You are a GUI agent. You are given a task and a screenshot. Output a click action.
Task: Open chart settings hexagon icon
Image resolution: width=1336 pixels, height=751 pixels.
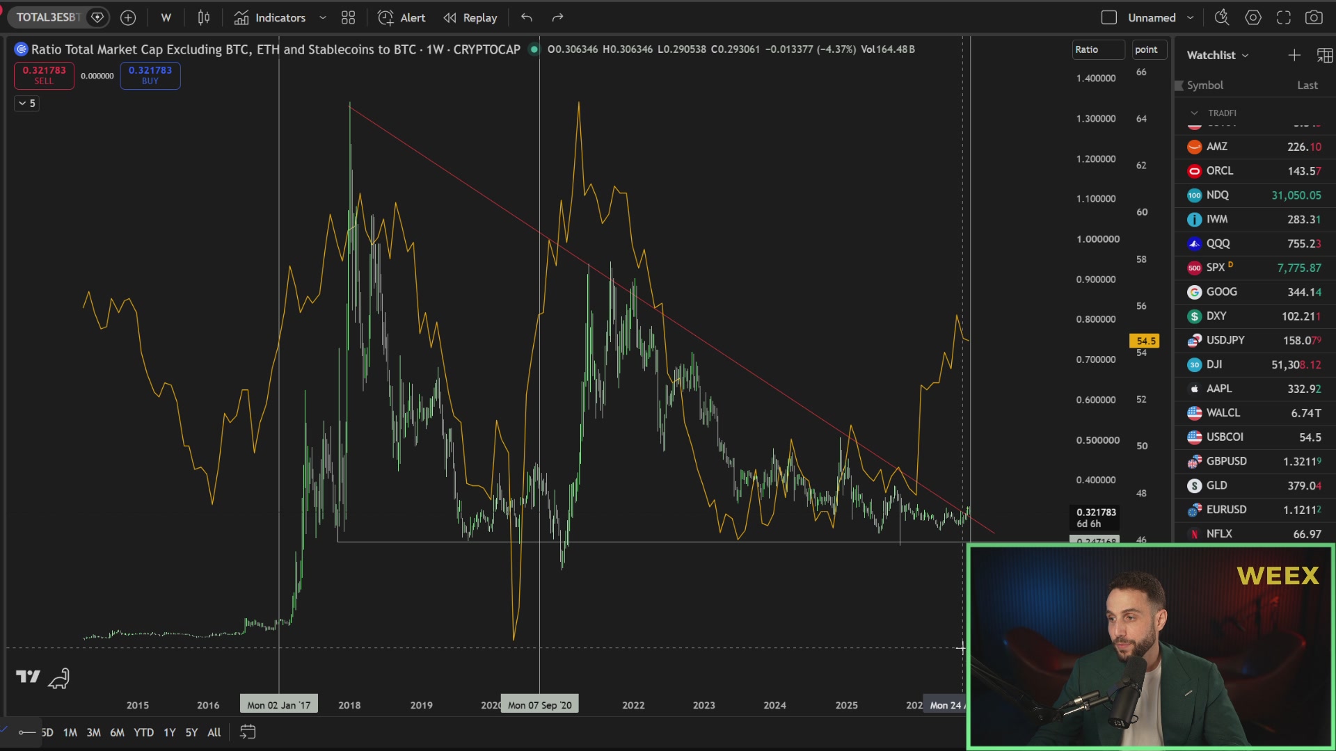[x=1253, y=17]
